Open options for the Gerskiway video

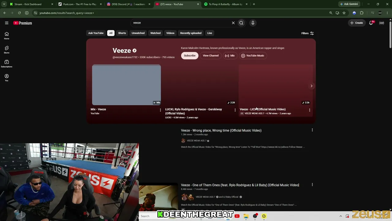(235, 110)
